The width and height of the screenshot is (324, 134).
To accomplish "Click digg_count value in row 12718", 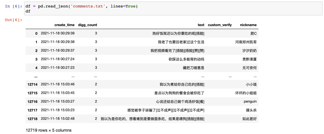I will [96, 119].
